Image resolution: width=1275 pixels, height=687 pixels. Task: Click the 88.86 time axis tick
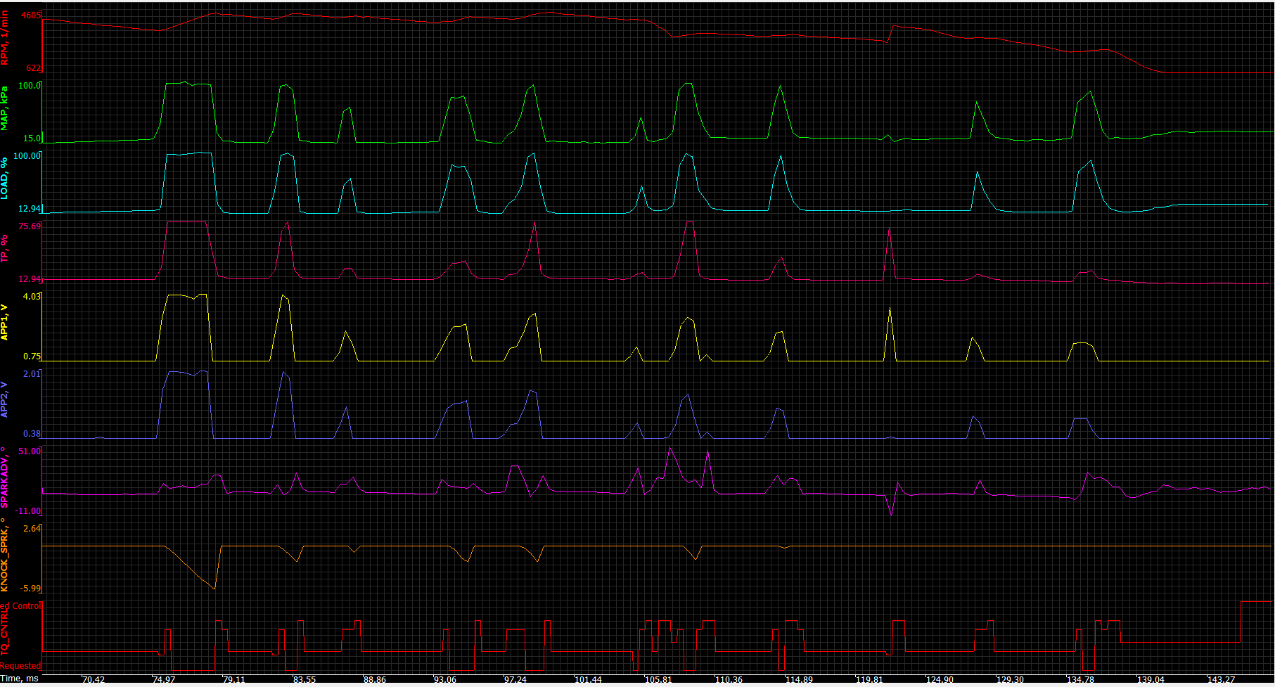point(375,679)
